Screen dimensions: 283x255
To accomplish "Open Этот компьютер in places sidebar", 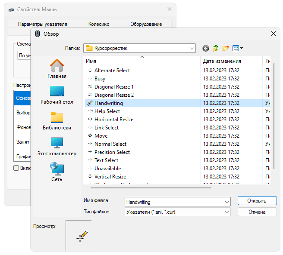I will [57, 147].
